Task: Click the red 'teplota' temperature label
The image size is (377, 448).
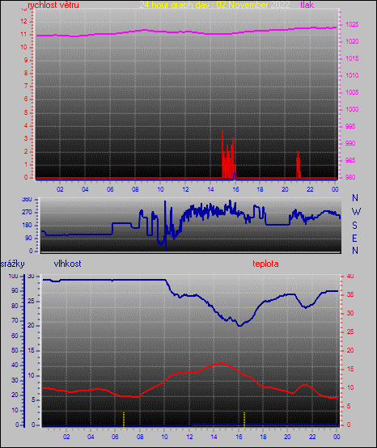Action: (265, 264)
